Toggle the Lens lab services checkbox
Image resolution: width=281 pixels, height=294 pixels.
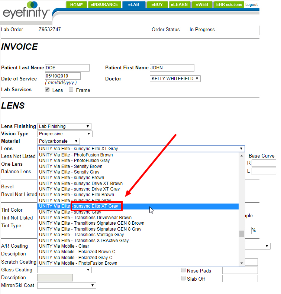[47, 90]
